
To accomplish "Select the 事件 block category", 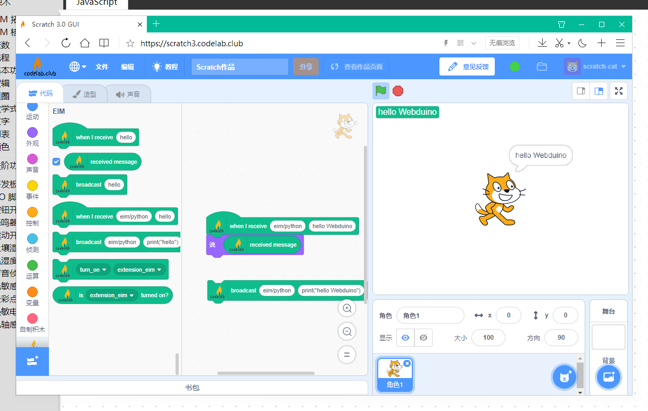I will (32, 189).
